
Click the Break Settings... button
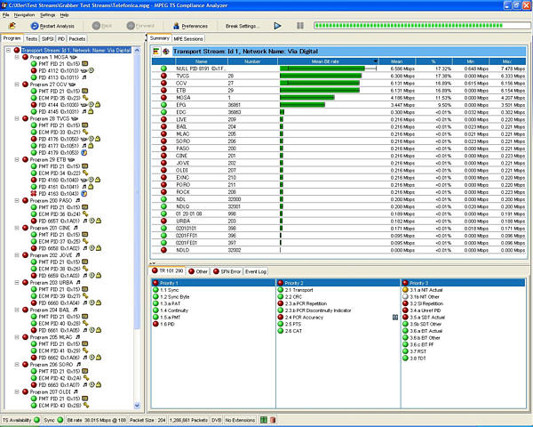pos(243,26)
